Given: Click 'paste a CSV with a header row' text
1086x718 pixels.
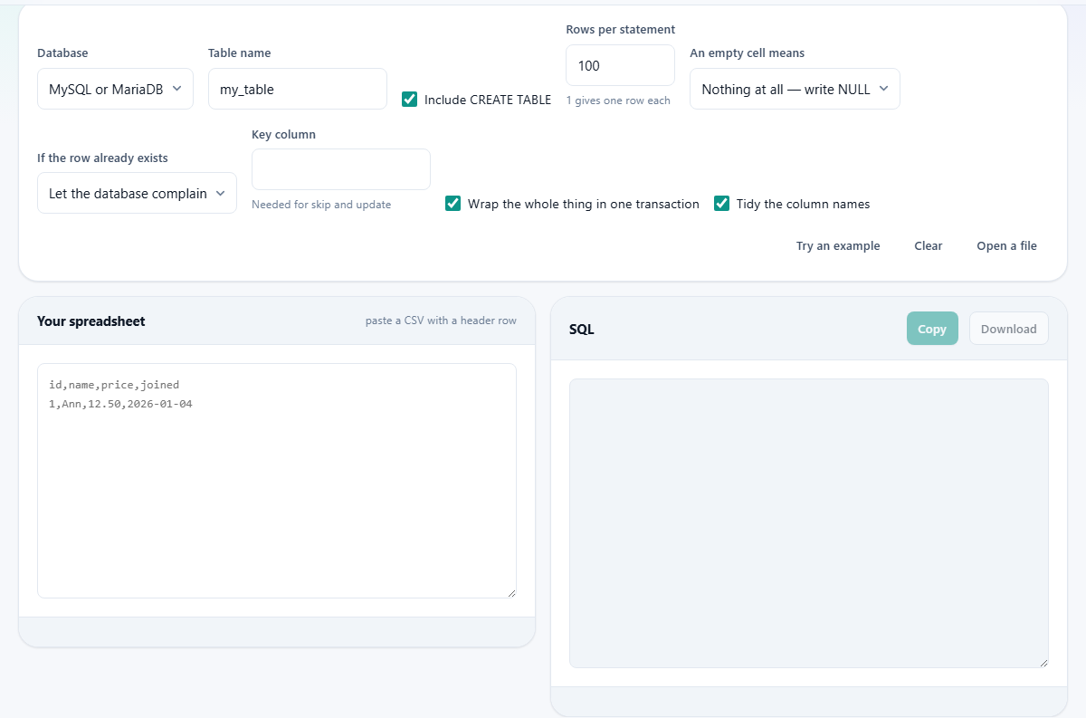Looking at the screenshot, I should click(441, 321).
